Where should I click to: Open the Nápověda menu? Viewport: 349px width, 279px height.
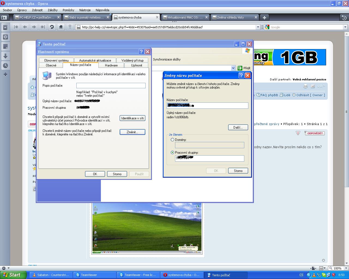[x=103, y=10]
